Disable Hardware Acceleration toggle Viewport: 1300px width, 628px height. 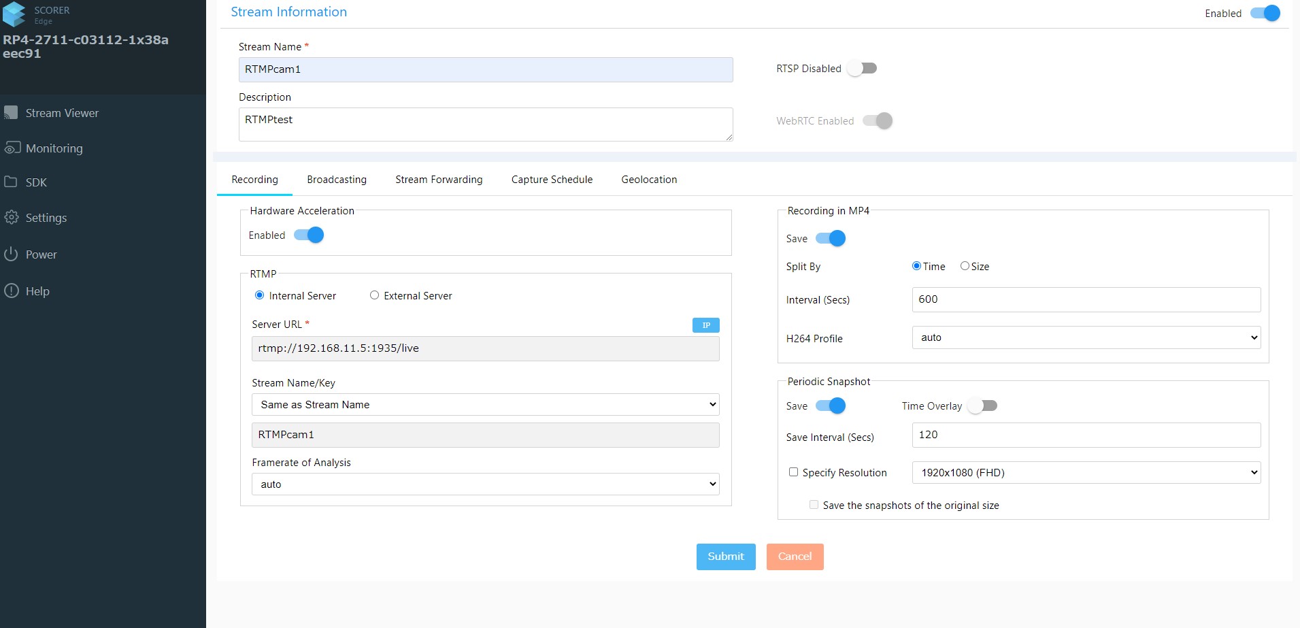click(x=309, y=235)
